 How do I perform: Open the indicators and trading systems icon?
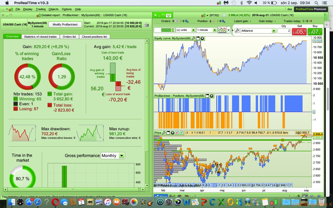click(222, 30)
